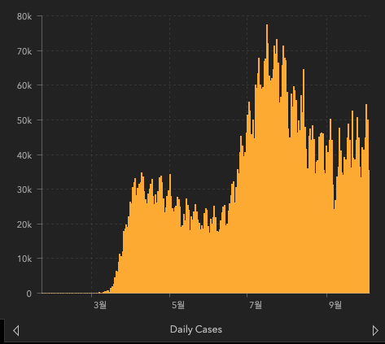Click the 60k y-axis label
385x344 pixels.
click(x=24, y=85)
